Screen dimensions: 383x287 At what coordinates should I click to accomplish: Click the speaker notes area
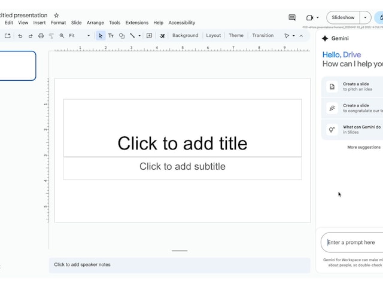pyautogui.click(x=180, y=265)
